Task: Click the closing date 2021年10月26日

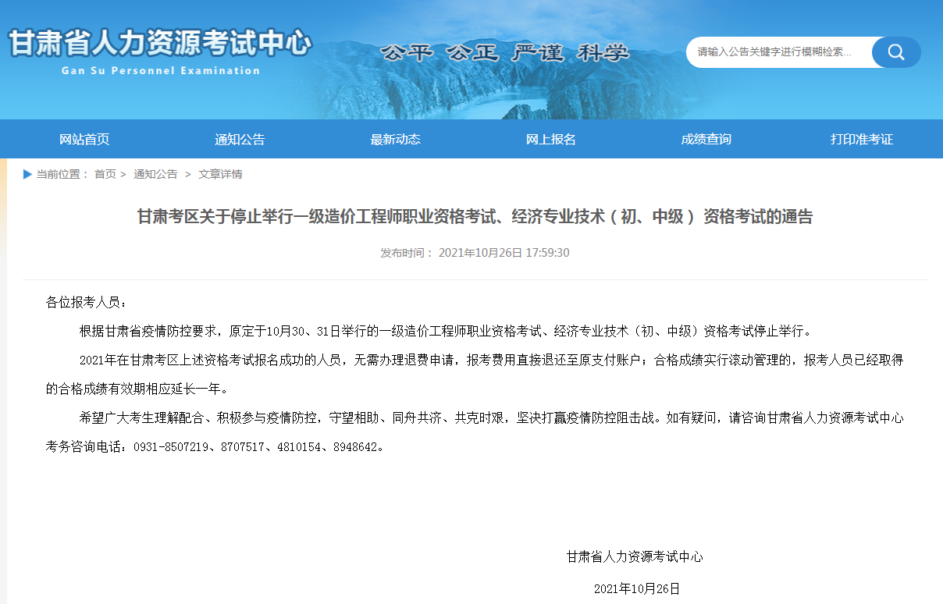Action: (x=637, y=588)
